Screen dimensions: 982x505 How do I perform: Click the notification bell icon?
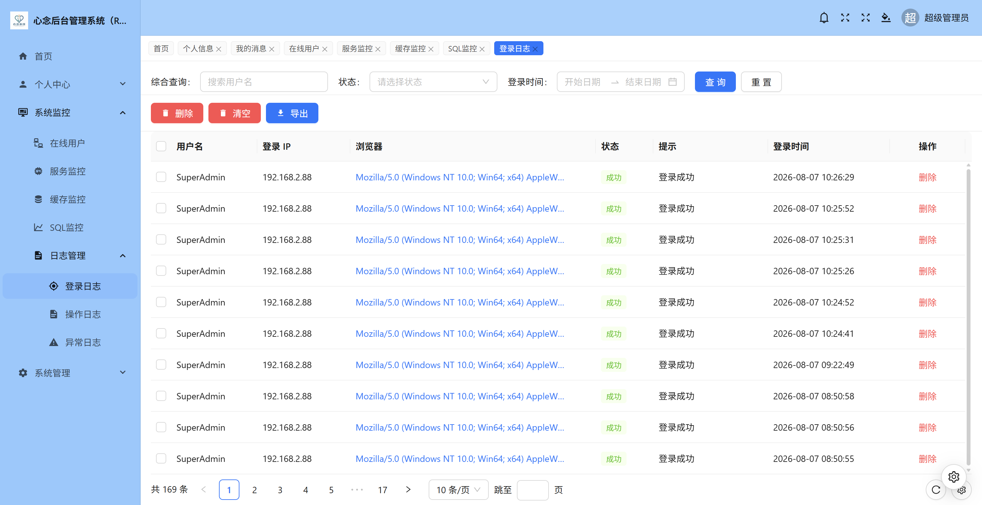(x=824, y=18)
